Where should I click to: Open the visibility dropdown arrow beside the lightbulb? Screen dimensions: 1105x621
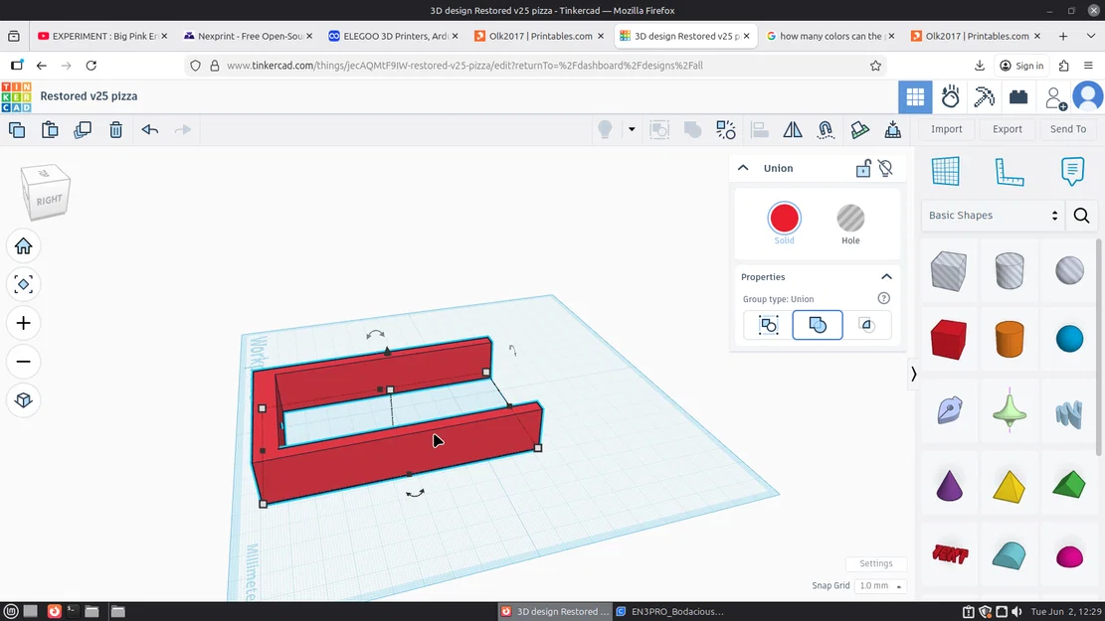632,129
